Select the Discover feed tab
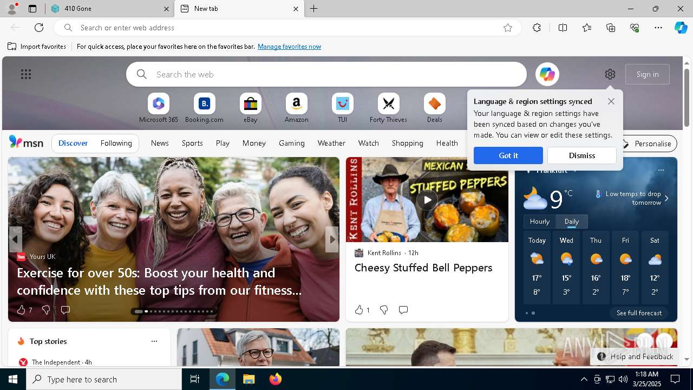The image size is (693, 390). [x=73, y=143]
